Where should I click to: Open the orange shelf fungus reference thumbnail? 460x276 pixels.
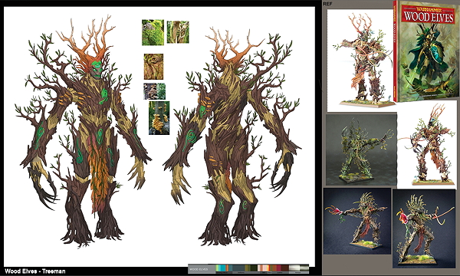(159, 118)
